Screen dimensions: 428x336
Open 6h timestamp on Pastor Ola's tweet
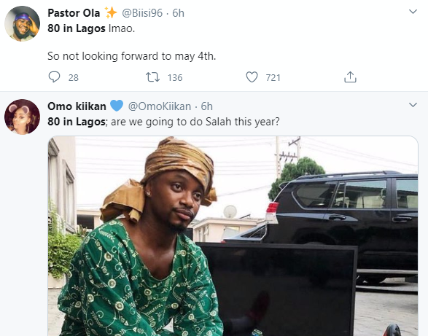point(178,13)
